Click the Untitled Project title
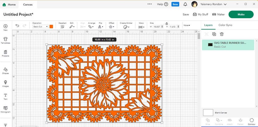Viewport: 258px width, 127px height. (x=18, y=15)
